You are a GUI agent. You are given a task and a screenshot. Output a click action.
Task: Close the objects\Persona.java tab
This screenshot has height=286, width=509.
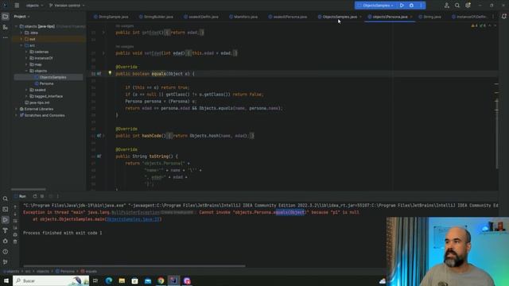(411, 17)
